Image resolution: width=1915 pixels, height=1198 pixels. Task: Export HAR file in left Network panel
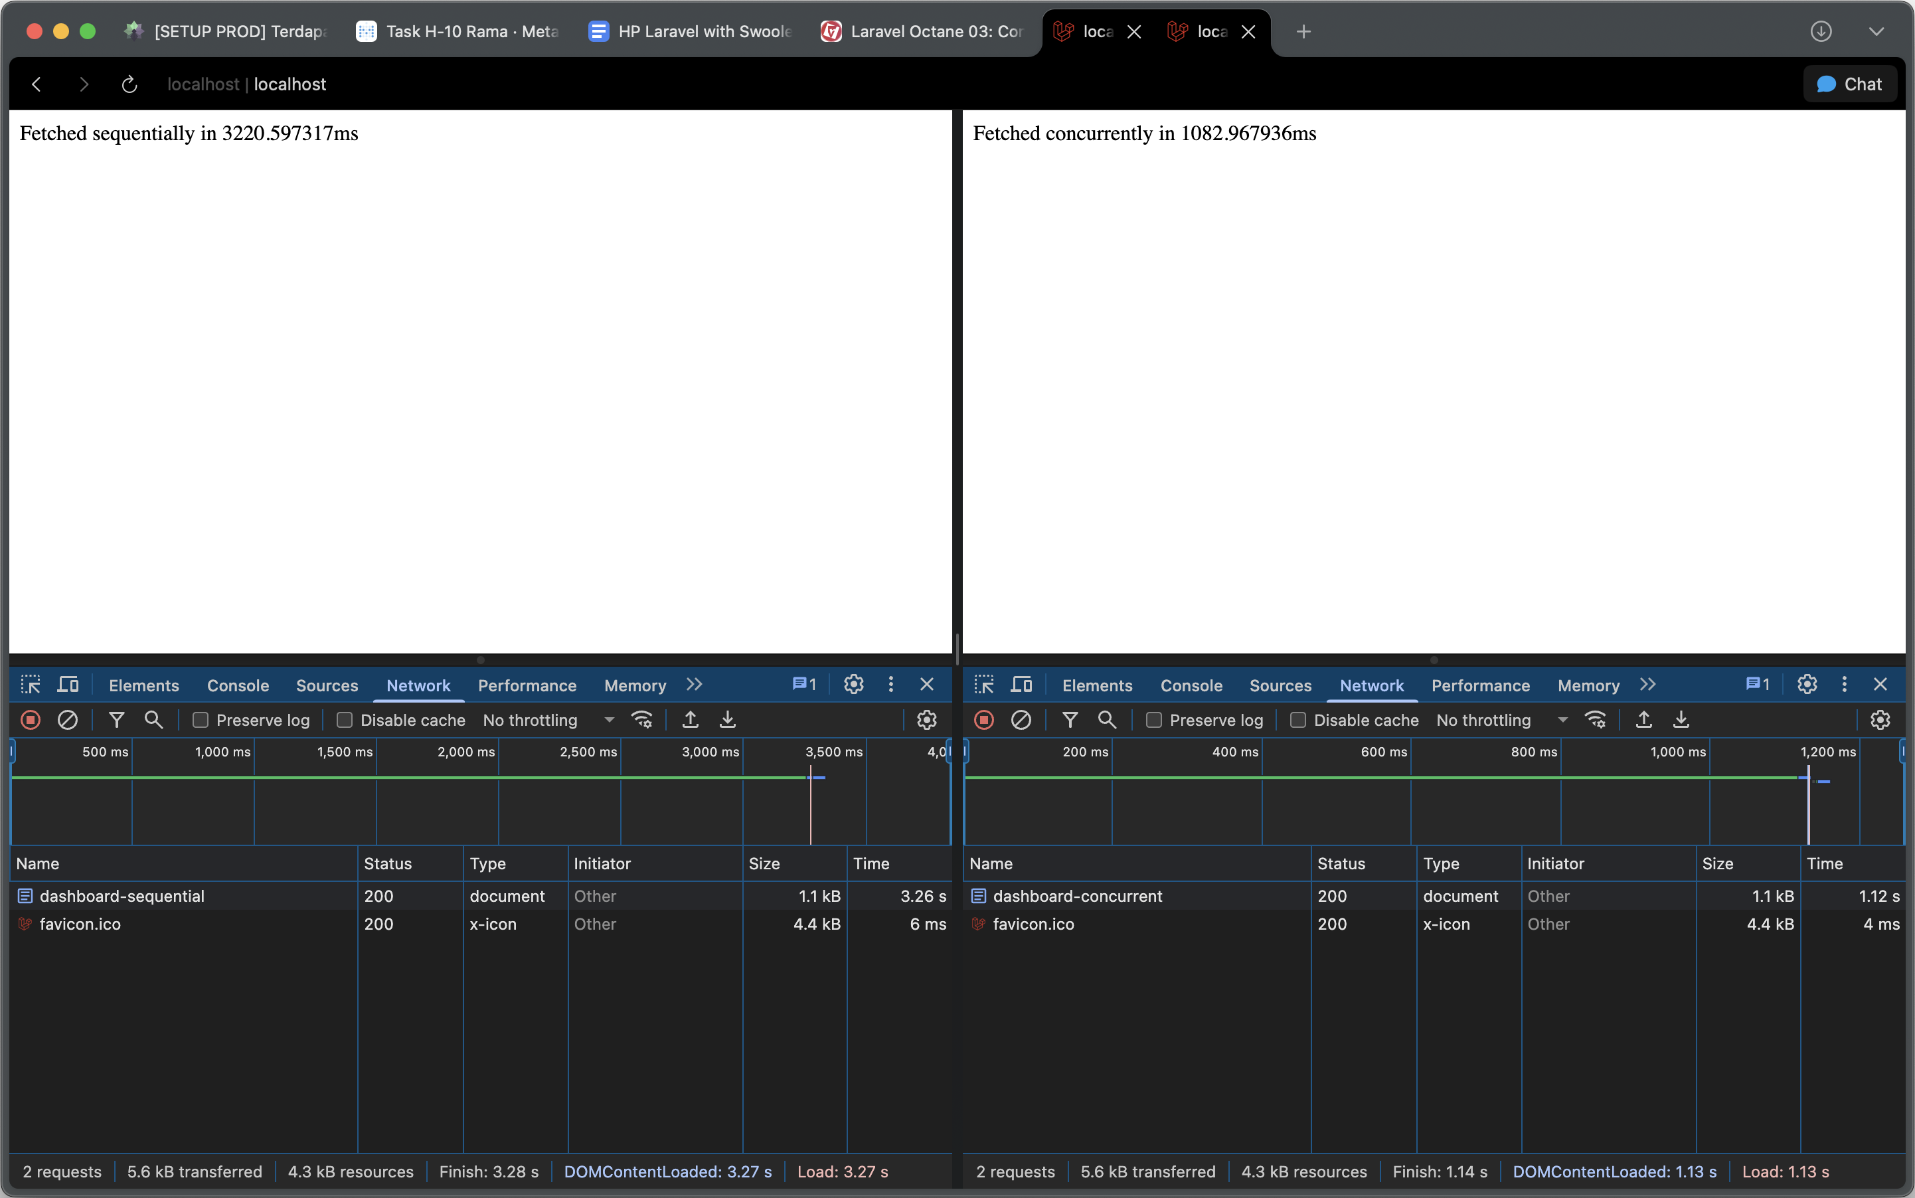pyautogui.click(x=727, y=721)
